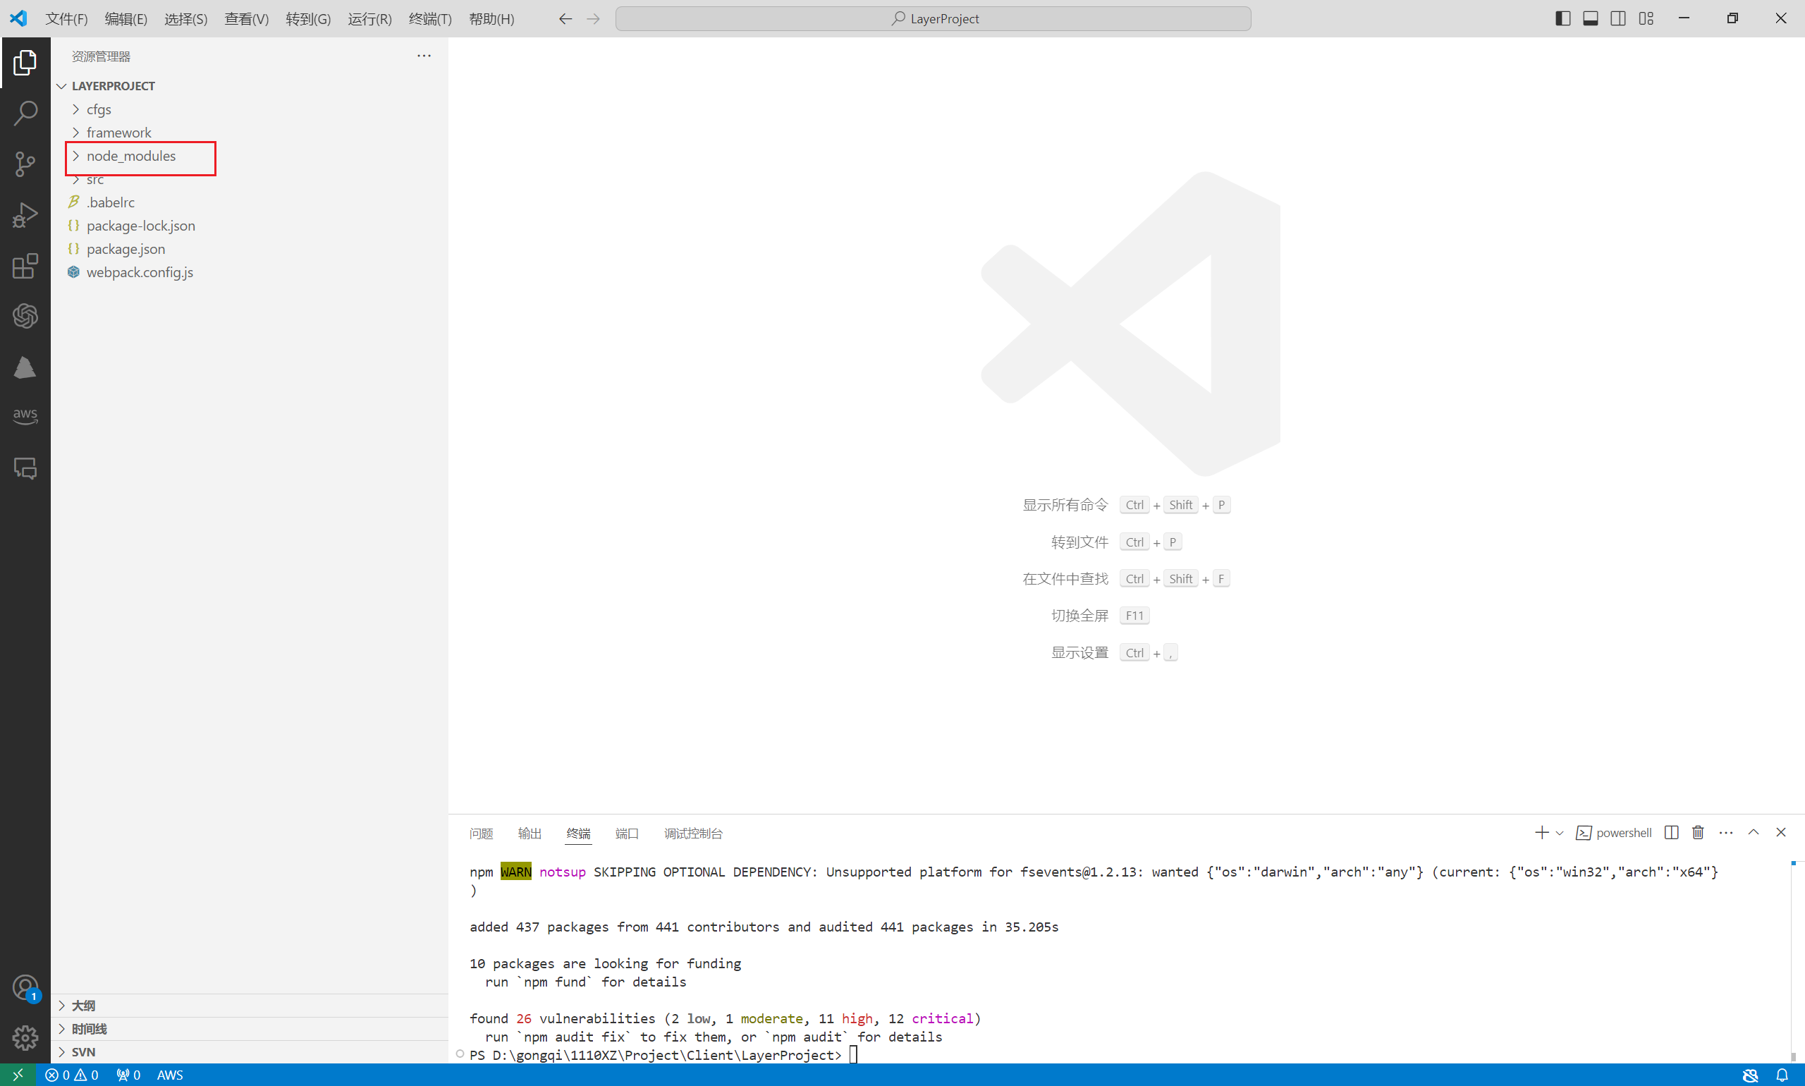Click the remote window indicator in status bar
This screenshot has width=1805, height=1086.
(18, 1075)
